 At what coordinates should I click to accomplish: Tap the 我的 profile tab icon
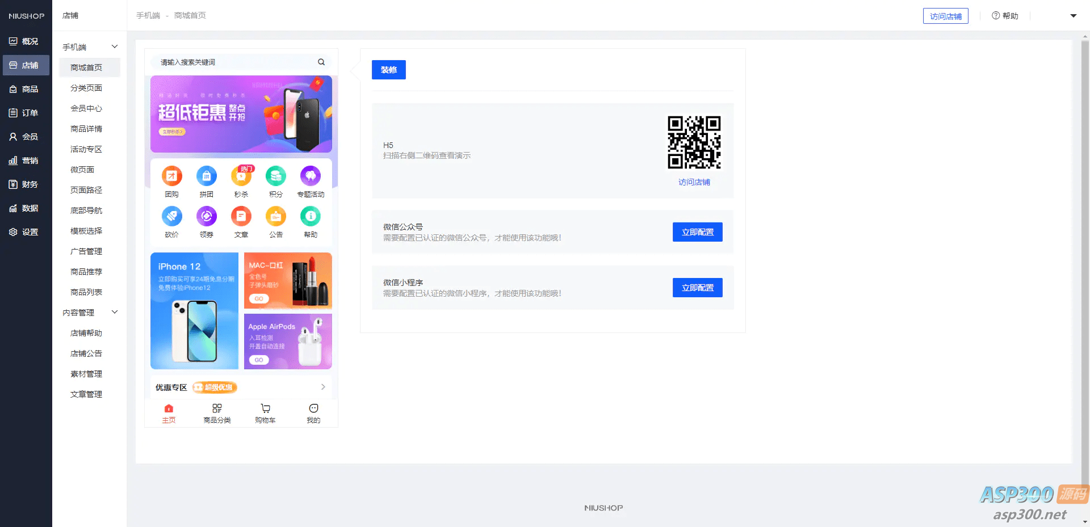click(313, 408)
